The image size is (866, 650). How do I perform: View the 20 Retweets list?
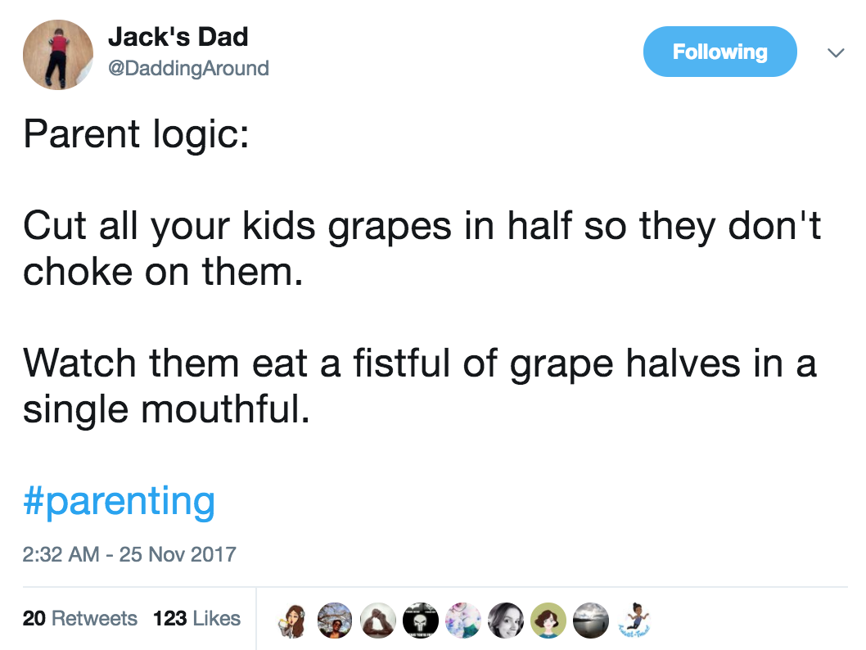[x=80, y=619]
